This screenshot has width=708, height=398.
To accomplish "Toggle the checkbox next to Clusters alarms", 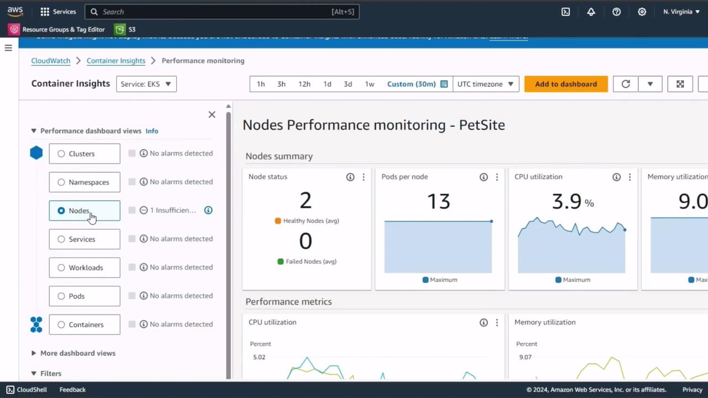I will coord(132,153).
